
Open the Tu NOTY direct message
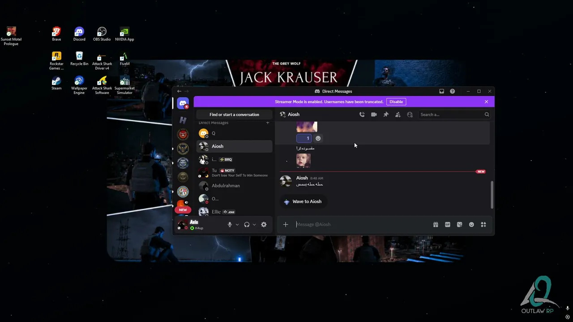pyautogui.click(x=234, y=173)
